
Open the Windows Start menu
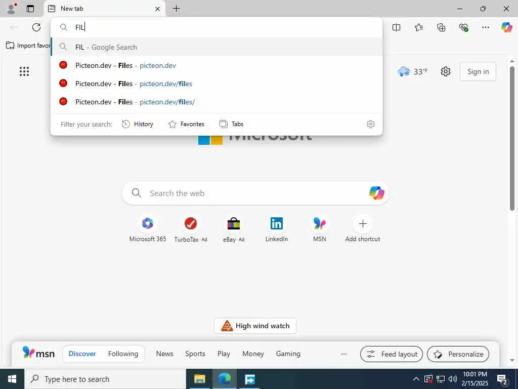(x=12, y=379)
